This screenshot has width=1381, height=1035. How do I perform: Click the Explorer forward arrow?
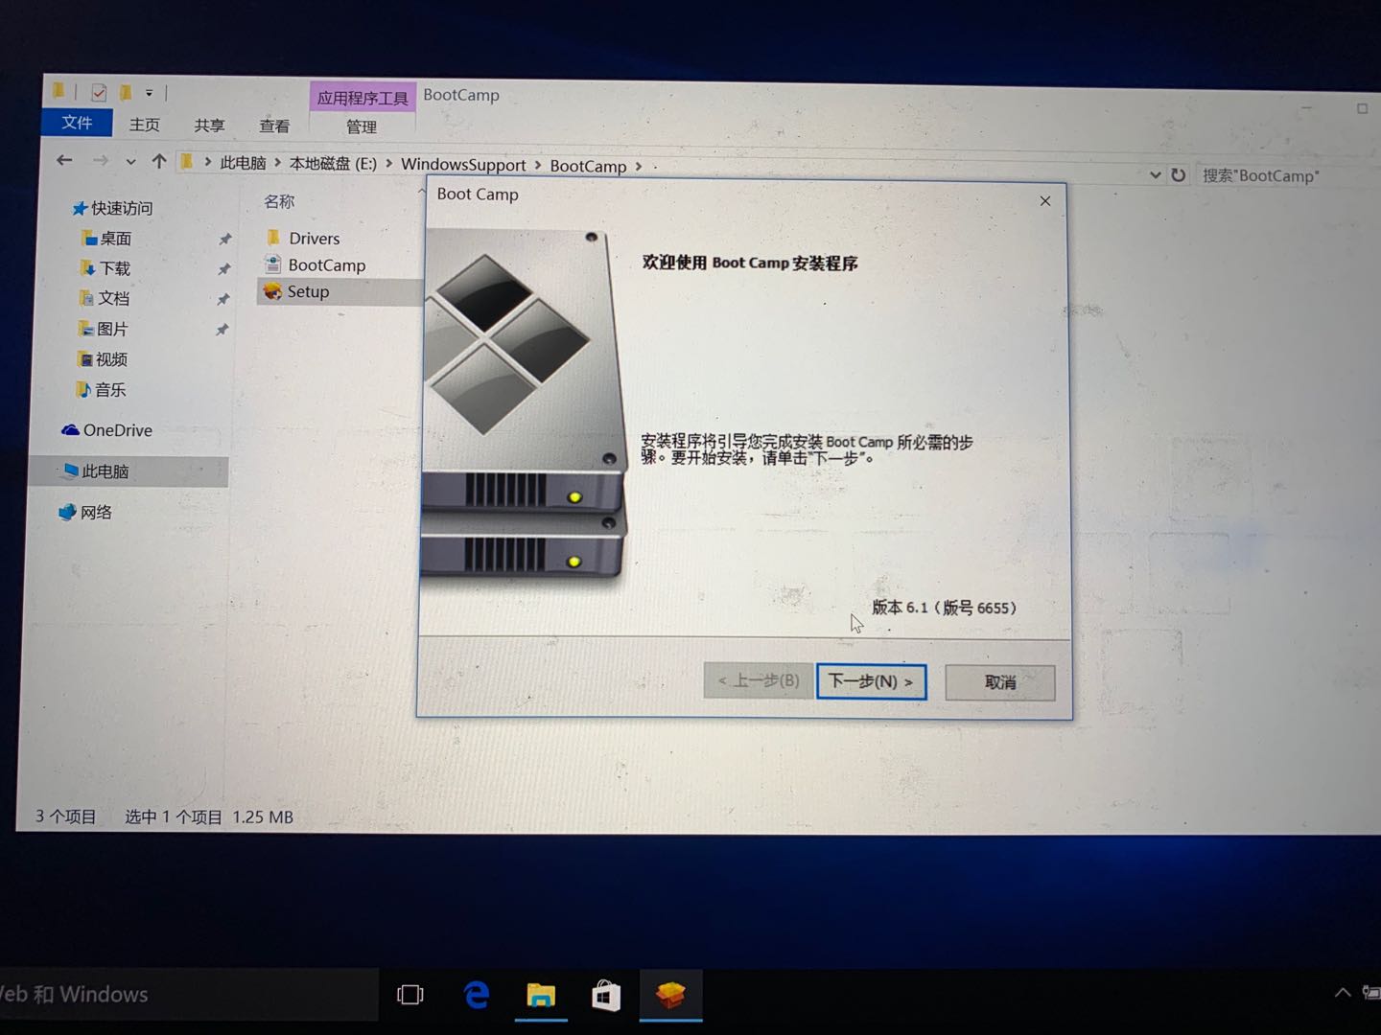[100, 161]
